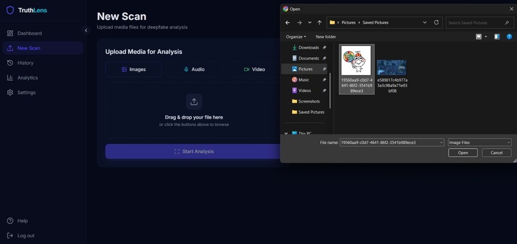This screenshot has width=517, height=244.
Task: Click Pictures in the address breadcrumb
Action: point(348,22)
